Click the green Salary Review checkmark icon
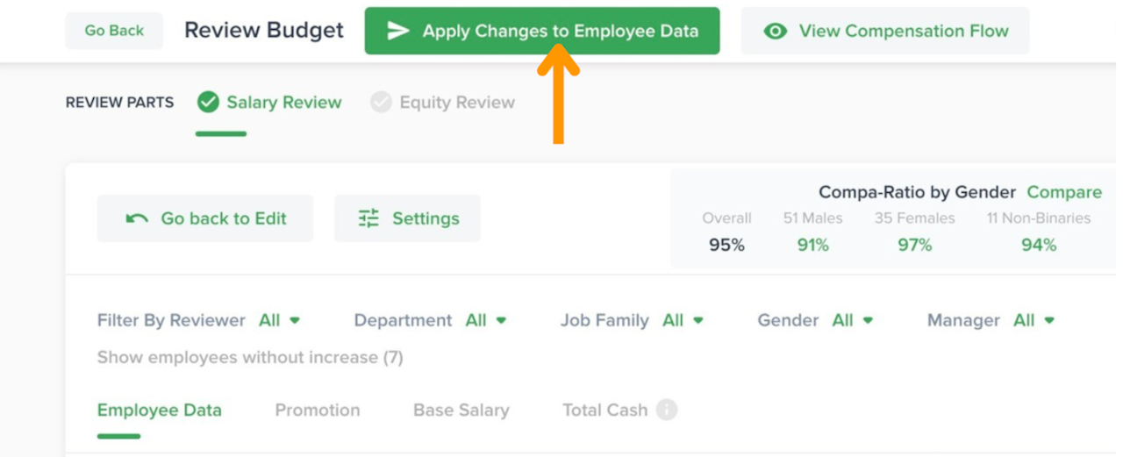 pos(208,103)
